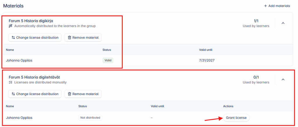Open Add materials
Viewport: 298px width, 127px height.
[277, 6]
